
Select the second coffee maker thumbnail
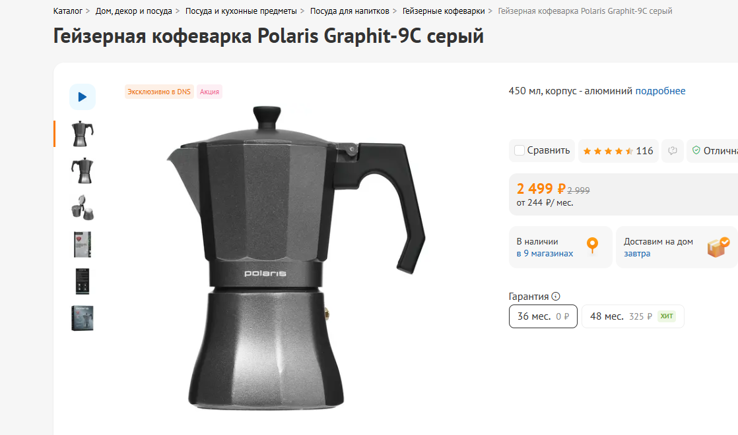[x=83, y=171]
